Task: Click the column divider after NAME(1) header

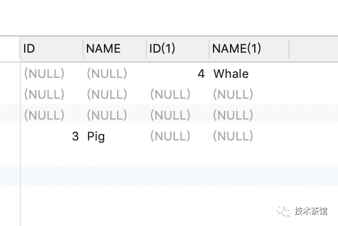Action: (289, 49)
